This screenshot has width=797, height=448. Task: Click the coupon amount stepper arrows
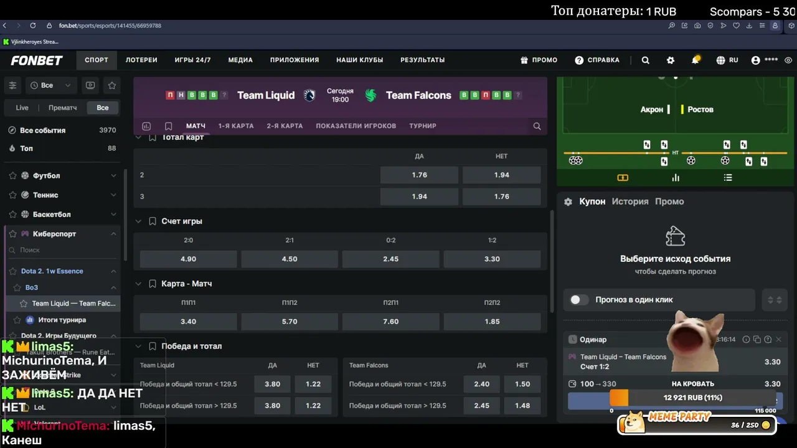point(775,300)
